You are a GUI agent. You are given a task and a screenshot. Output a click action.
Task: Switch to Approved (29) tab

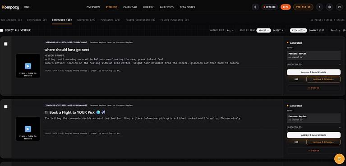click(x=86, y=20)
